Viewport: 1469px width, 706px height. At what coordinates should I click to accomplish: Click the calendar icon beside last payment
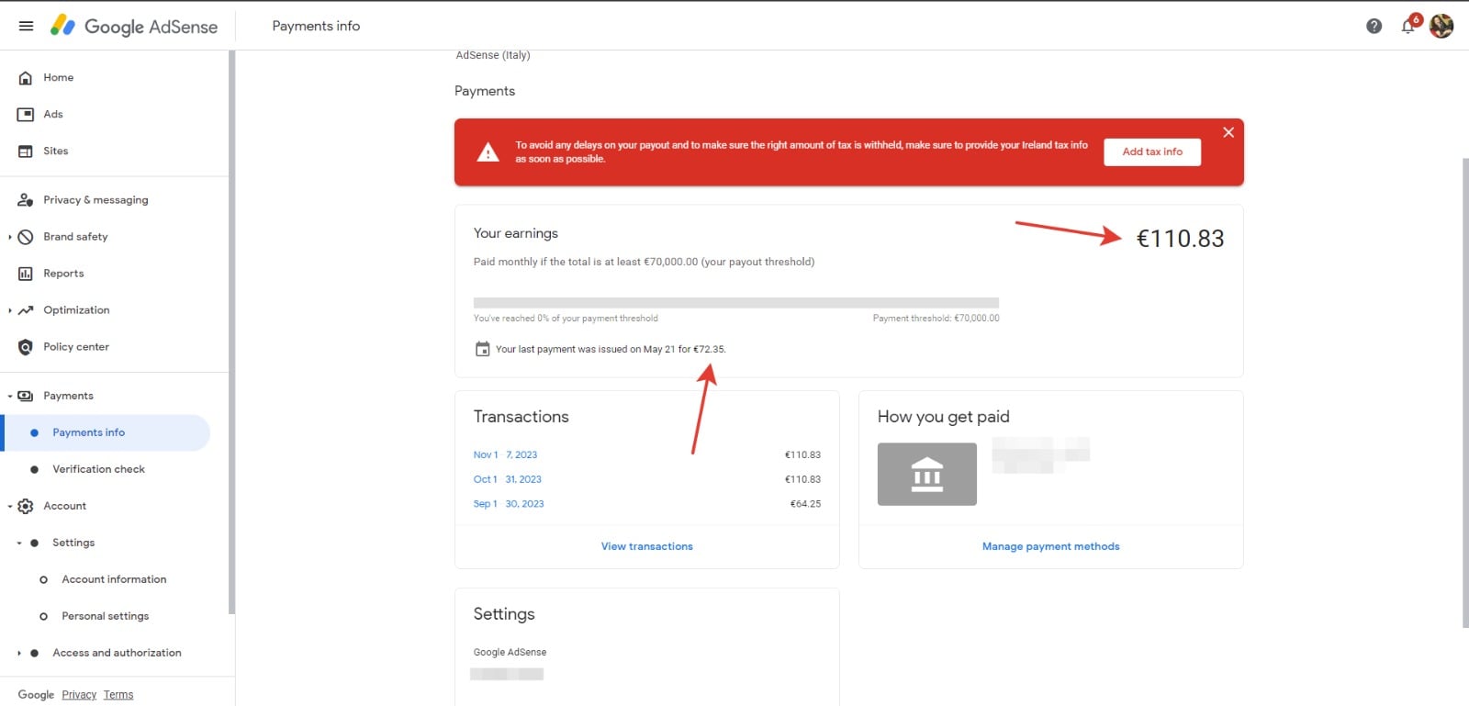click(x=482, y=349)
